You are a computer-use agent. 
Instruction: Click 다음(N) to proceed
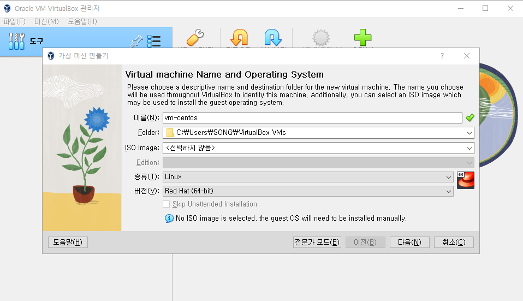pos(409,242)
